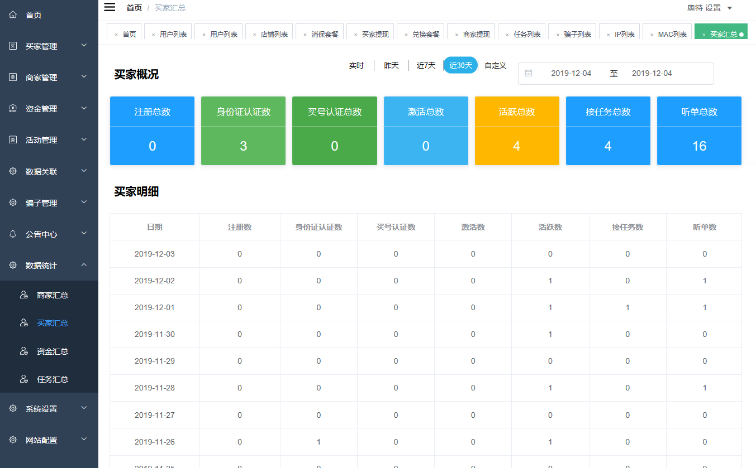Viewport: 756px width, 468px height.
Task: Close the MAC列表 tab with its x icon
Action: click(652, 35)
